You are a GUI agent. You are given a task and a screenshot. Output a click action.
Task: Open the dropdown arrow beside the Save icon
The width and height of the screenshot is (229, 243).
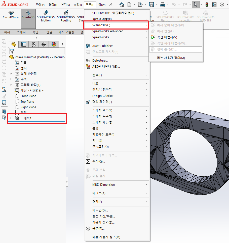[157, 5]
